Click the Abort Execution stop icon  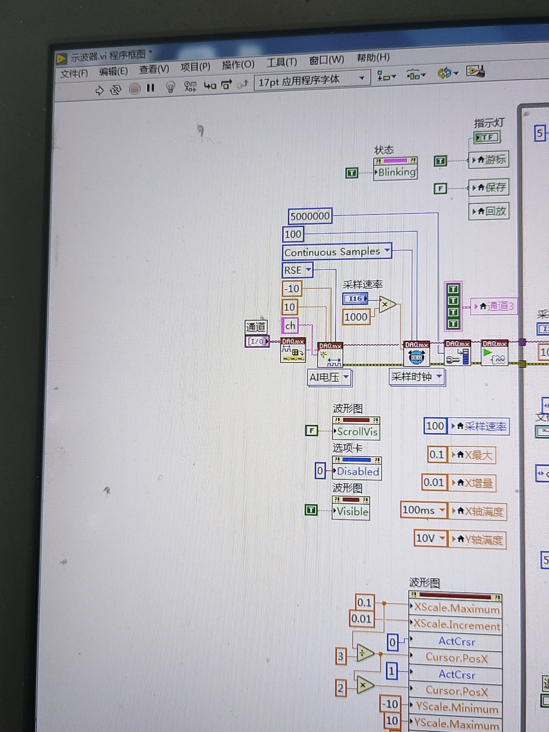point(135,89)
